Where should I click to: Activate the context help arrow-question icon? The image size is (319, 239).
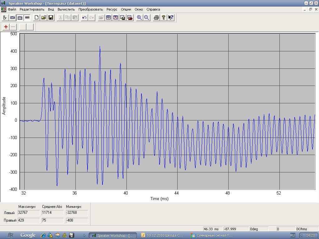pyautogui.click(x=171, y=17)
